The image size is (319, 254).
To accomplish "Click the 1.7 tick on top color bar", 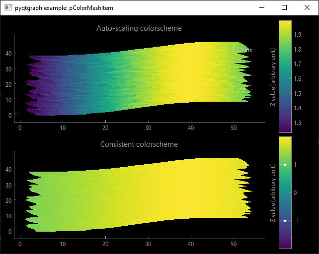I will (x=297, y=64).
